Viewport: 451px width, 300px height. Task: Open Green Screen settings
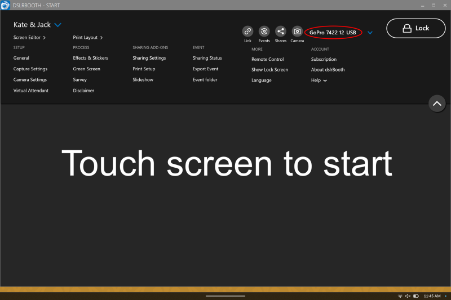[x=87, y=69]
